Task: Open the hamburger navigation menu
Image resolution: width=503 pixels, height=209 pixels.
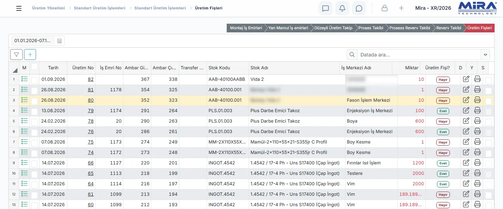Action: [x=19, y=8]
